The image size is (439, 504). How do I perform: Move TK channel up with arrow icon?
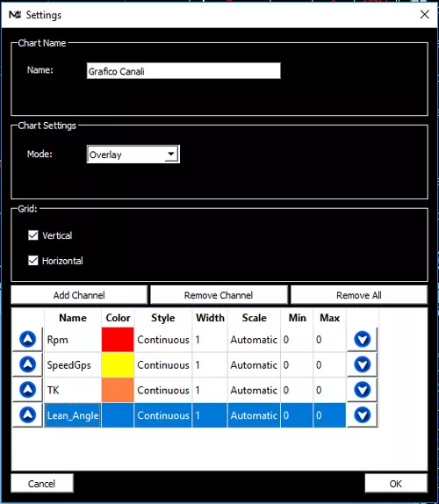coord(27,390)
